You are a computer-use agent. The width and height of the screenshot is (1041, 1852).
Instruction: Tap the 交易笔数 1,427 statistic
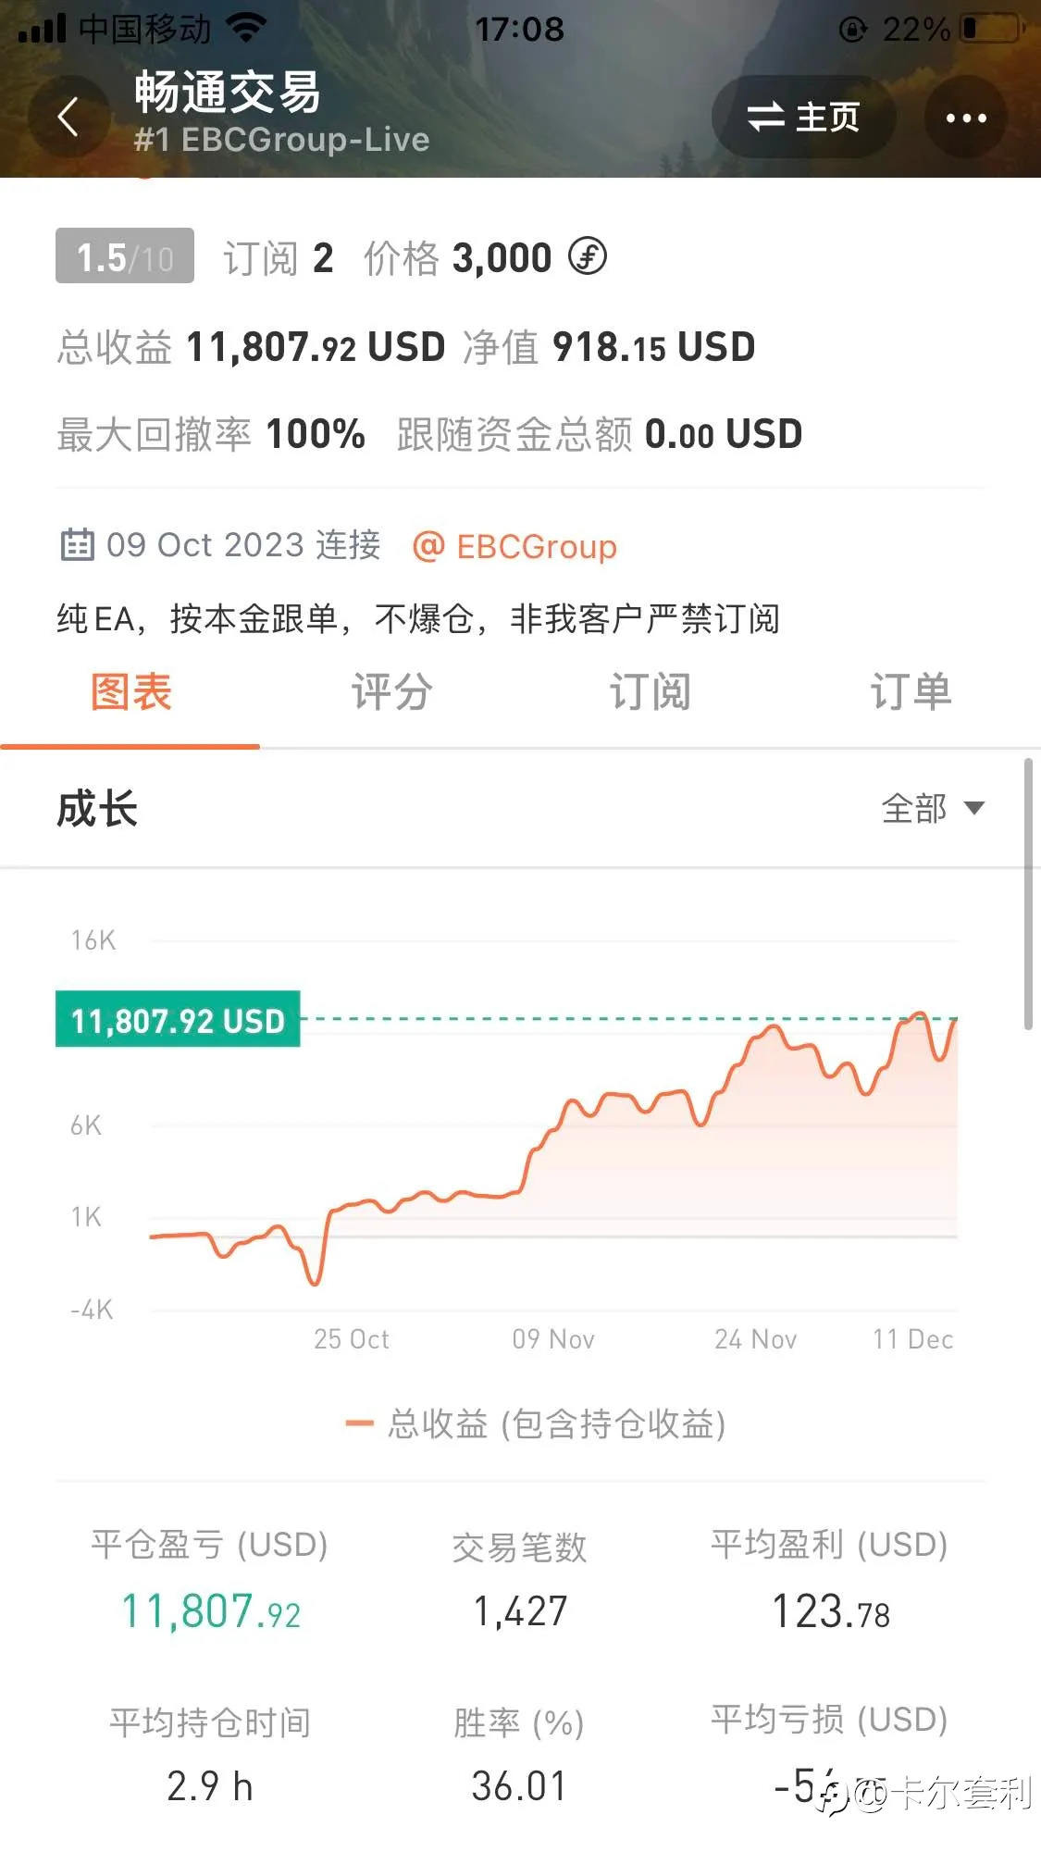[x=520, y=1580]
